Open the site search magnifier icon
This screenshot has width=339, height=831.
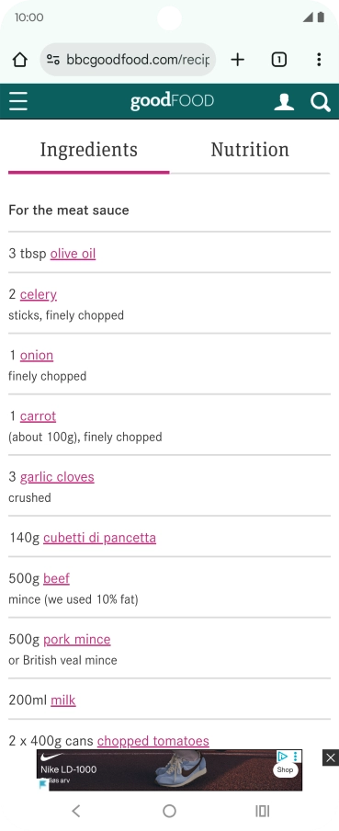point(321,102)
